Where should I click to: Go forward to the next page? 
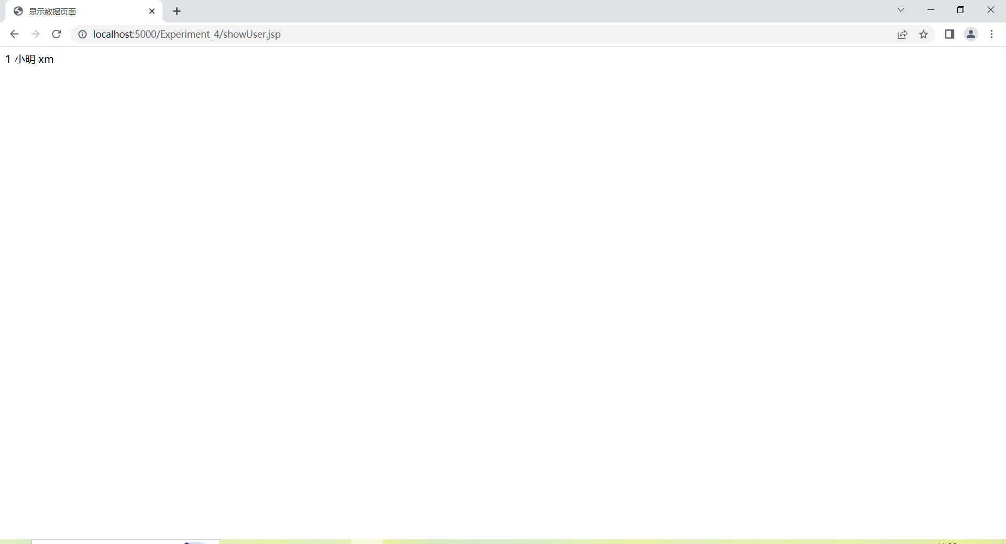(x=35, y=34)
